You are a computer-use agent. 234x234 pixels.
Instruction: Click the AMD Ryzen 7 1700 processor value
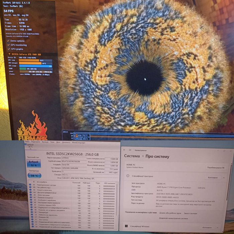[174, 187]
